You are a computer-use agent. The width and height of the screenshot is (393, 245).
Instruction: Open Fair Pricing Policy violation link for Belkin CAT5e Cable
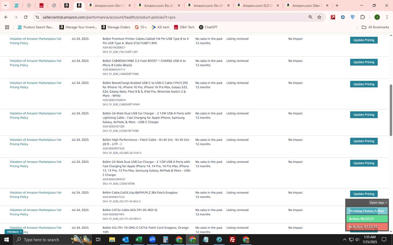coord(36,212)
